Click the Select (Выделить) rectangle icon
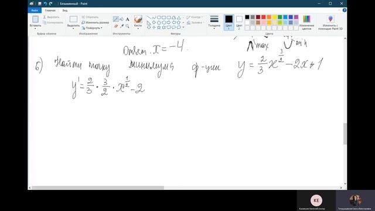 [73, 19]
